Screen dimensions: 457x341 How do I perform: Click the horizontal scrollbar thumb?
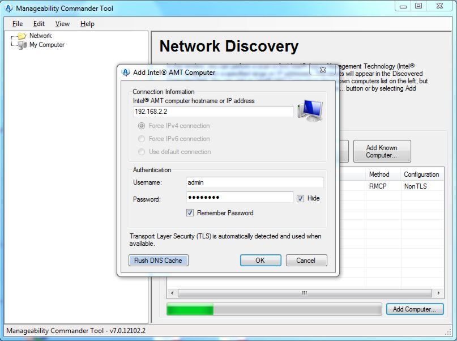click(305, 293)
